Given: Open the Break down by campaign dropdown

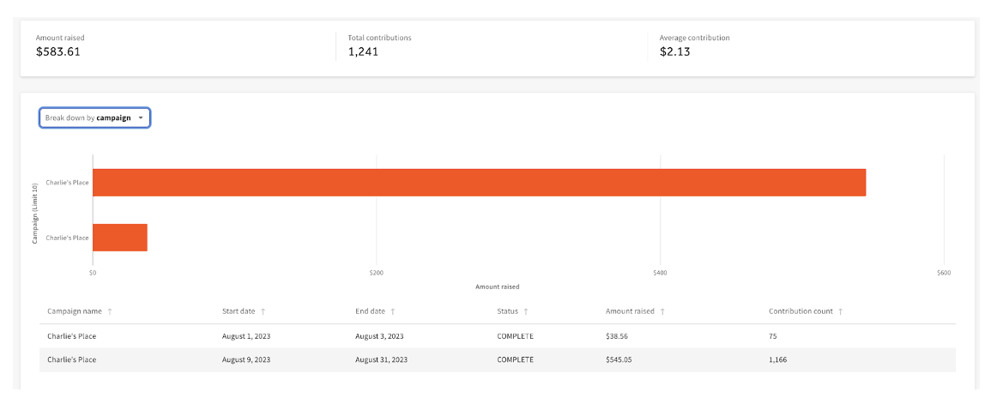Looking at the screenshot, I should pyautogui.click(x=94, y=118).
